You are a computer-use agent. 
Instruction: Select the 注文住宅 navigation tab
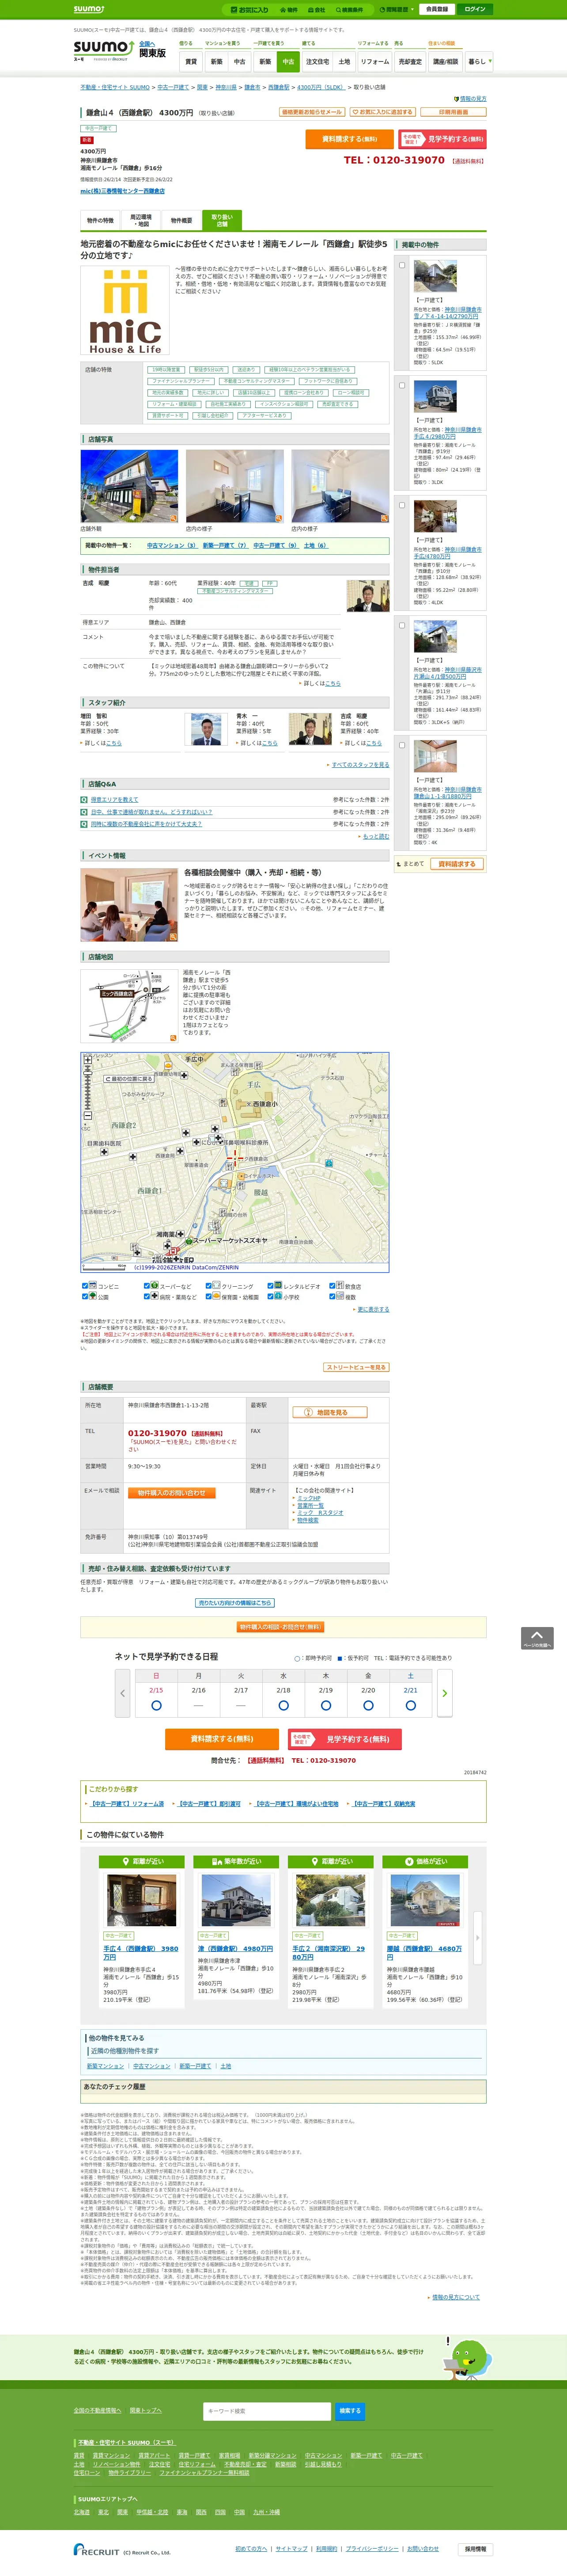pos(318,61)
